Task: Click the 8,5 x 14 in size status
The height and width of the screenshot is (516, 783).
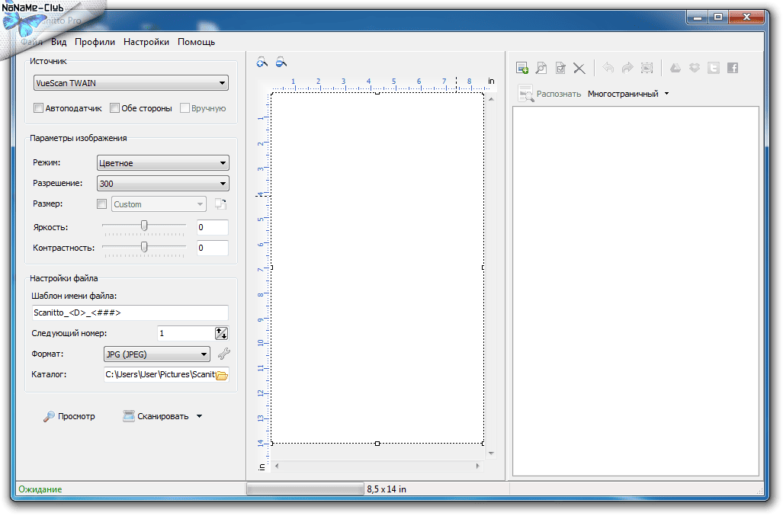Action: pyautogui.click(x=387, y=489)
